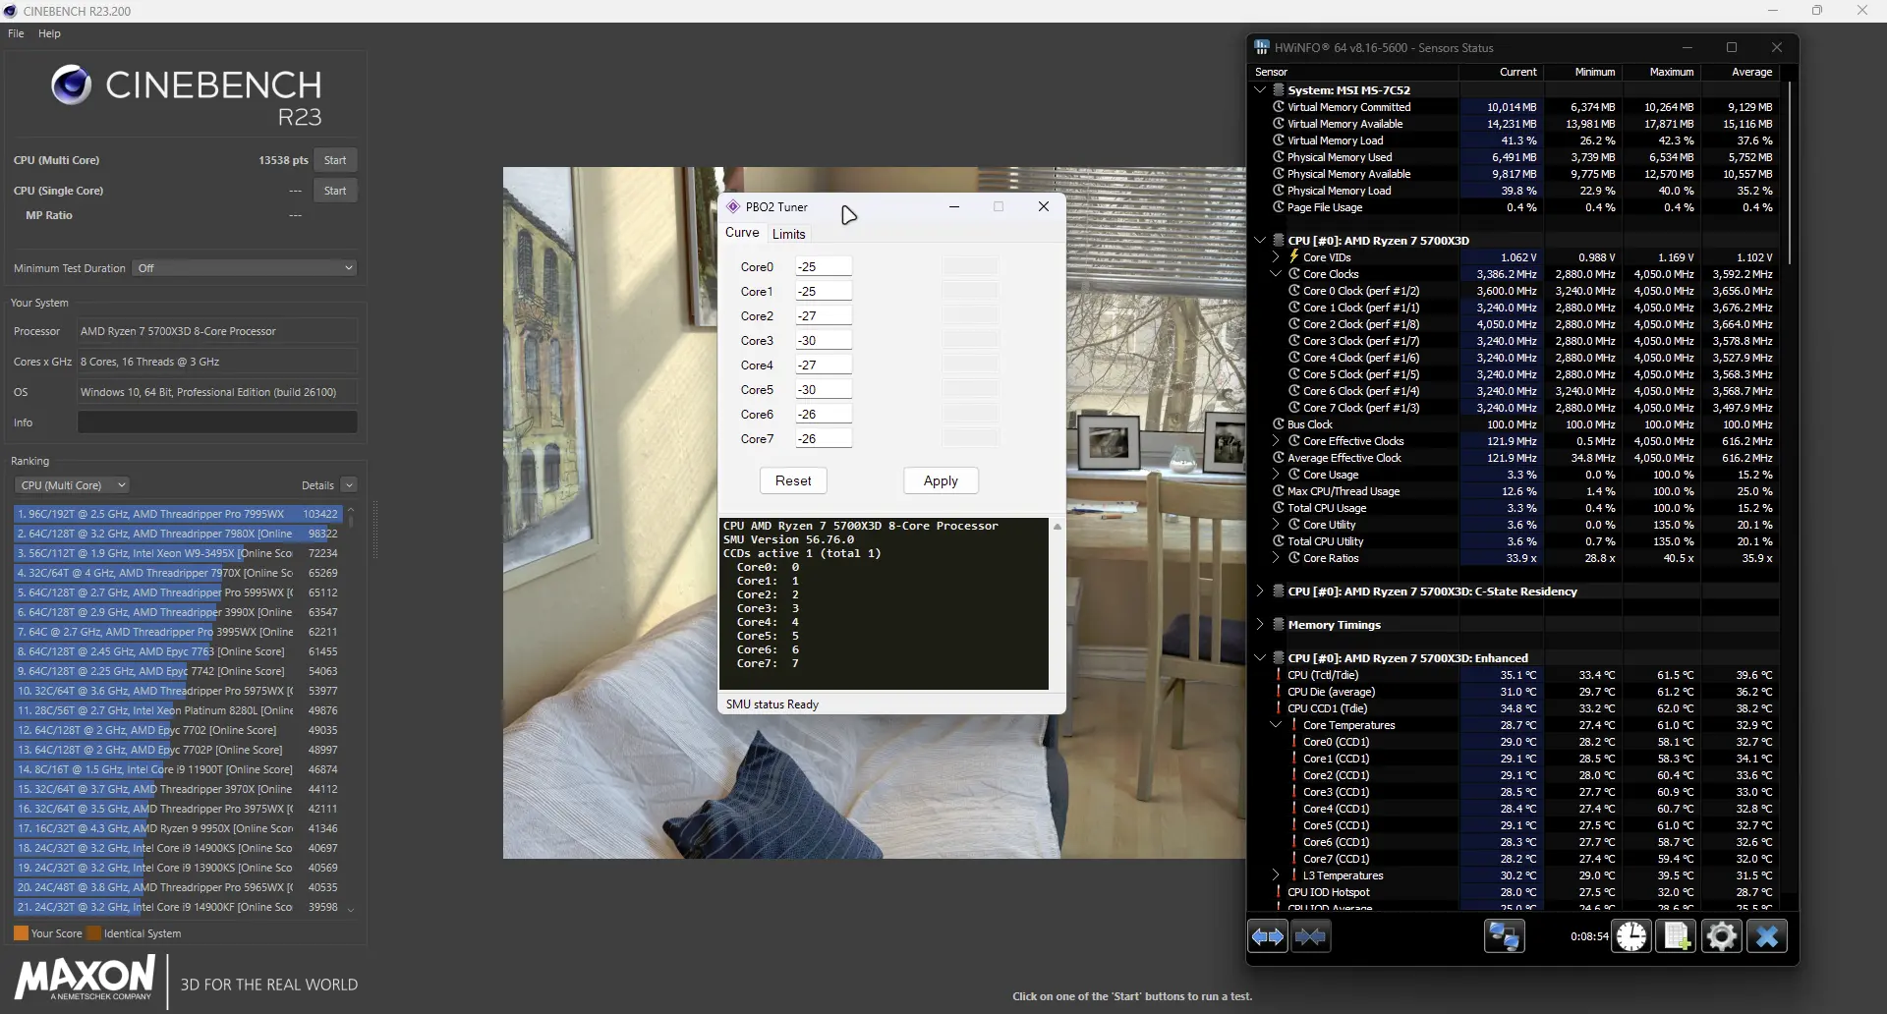Image resolution: width=1887 pixels, height=1014 pixels.
Task: Open the CPU (Multi Core) ranking dropdown
Action: (x=73, y=485)
